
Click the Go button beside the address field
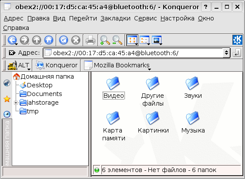237,53
